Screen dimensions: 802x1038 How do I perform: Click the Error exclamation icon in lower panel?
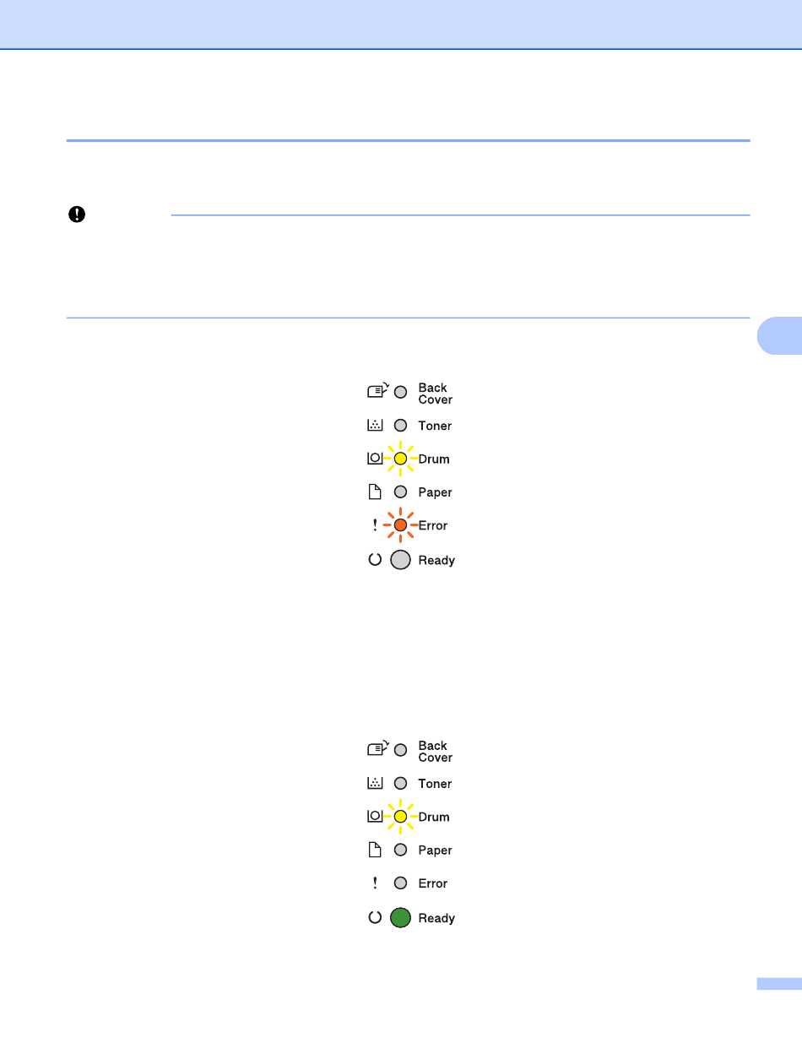coord(375,883)
